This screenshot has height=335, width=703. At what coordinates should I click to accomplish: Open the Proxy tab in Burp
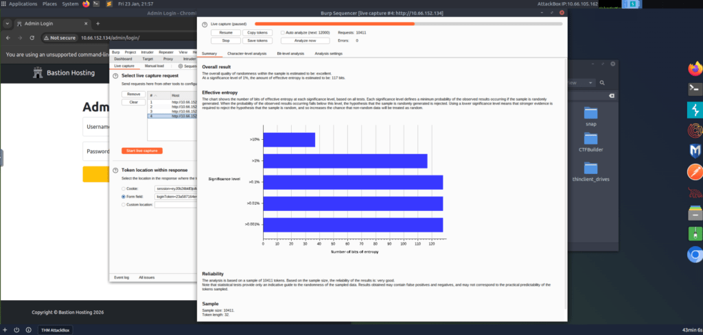(168, 59)
